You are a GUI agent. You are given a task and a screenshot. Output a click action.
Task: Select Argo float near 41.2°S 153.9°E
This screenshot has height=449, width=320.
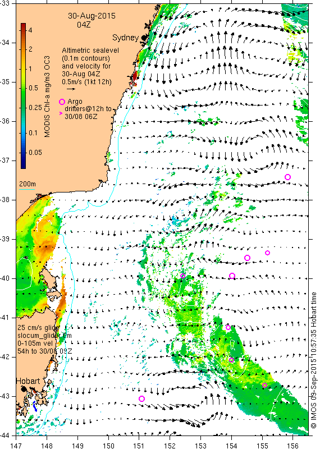coord(228,328)
